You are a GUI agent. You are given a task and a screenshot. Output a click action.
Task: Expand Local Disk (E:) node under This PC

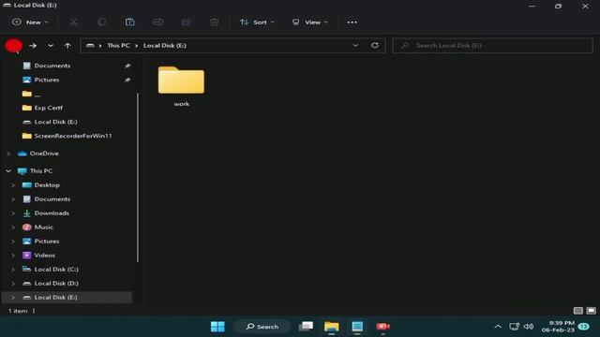click(x=13, y=298)
